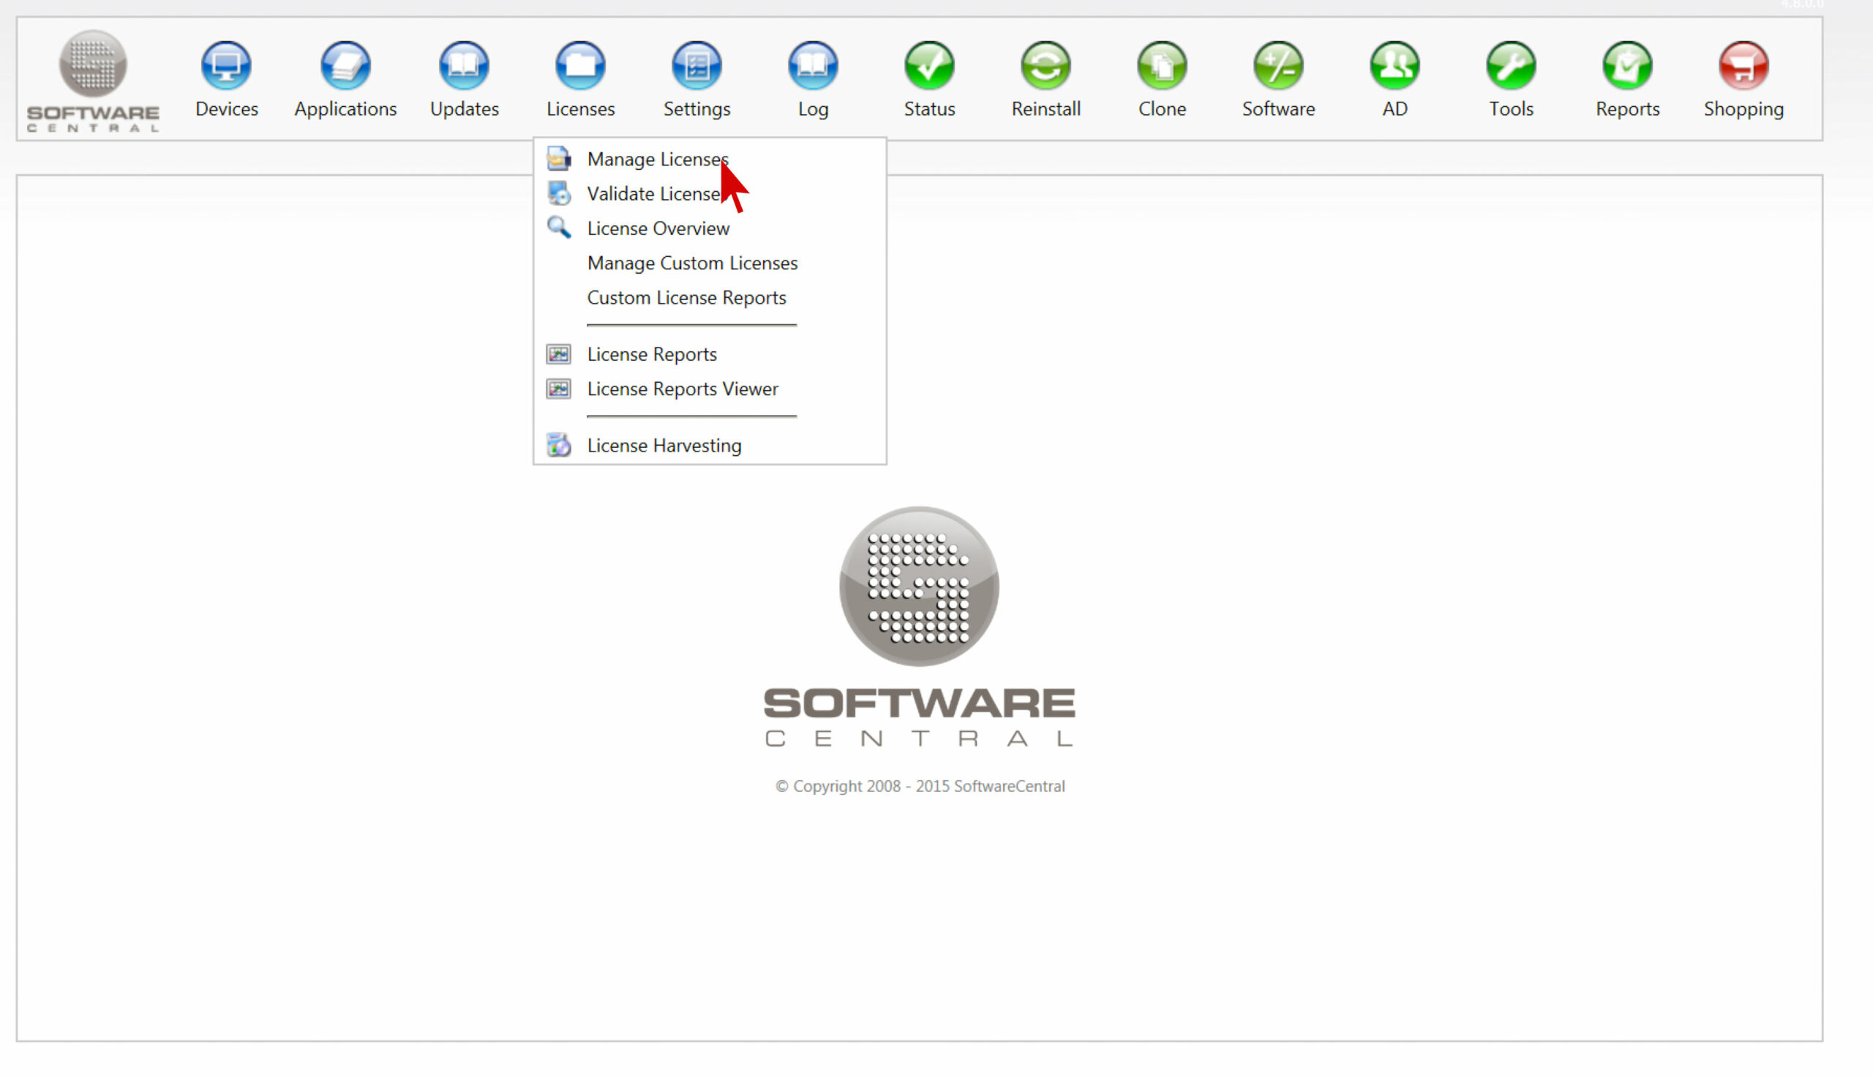Screen dimensions: 1873x1078
Task: Open the Devices toolbar icon
Action: click(x=227, y=65)
